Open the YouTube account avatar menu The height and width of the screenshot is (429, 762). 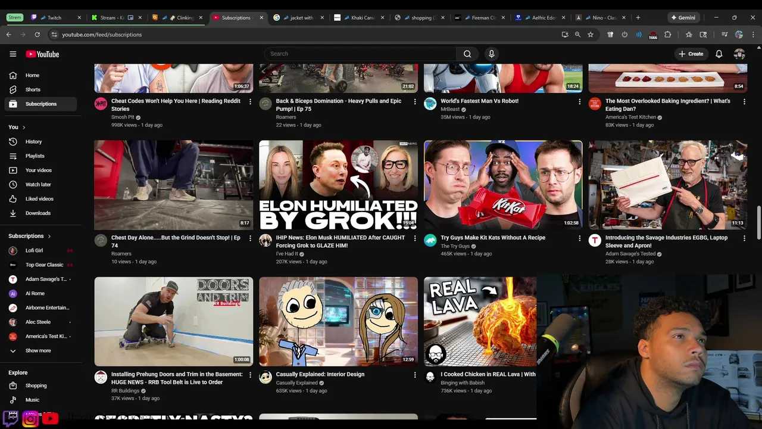739,54
